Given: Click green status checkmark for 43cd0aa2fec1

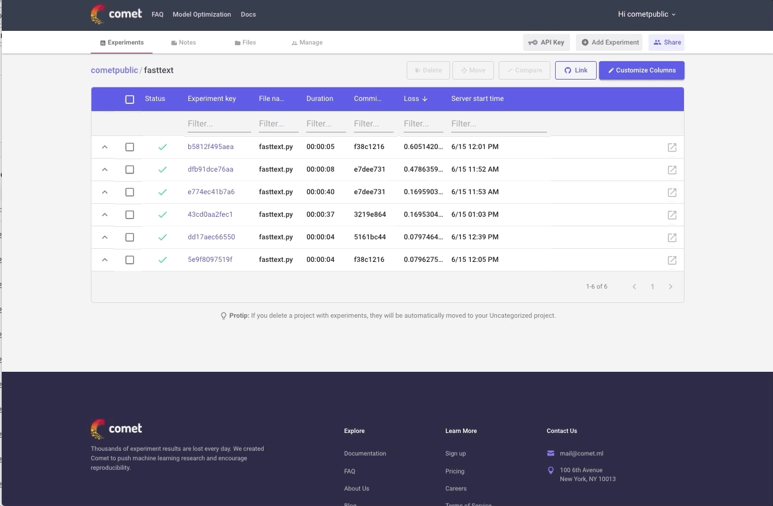Looking at the screenshot, I should pos(163,215).
